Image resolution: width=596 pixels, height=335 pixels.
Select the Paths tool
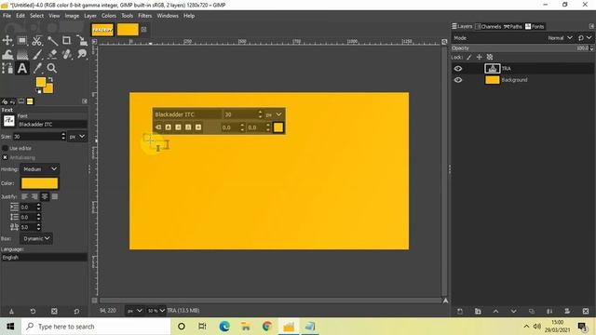[7, 68]
